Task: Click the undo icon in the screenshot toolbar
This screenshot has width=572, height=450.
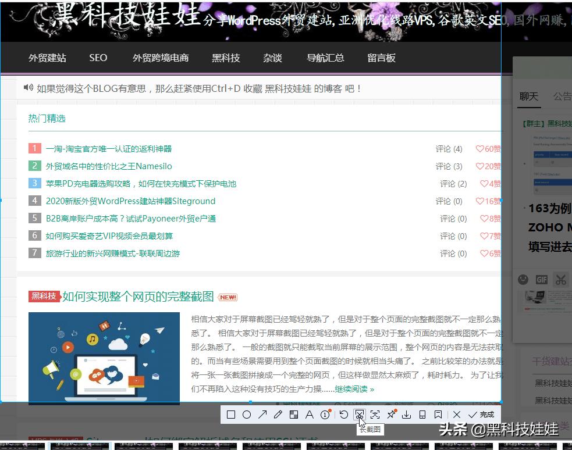Action: [x=344, y=415]
